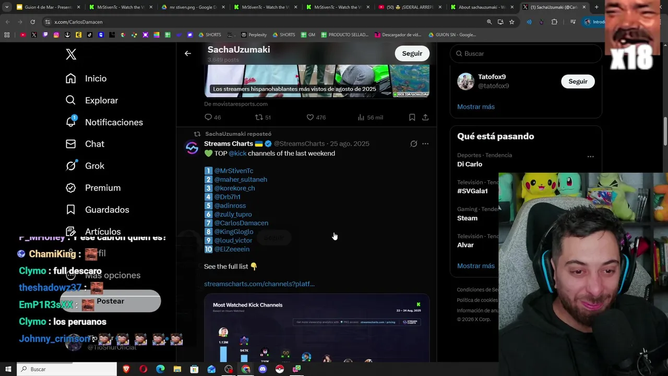
Task: Open the Alvar trend
Action: pos(466,245)
